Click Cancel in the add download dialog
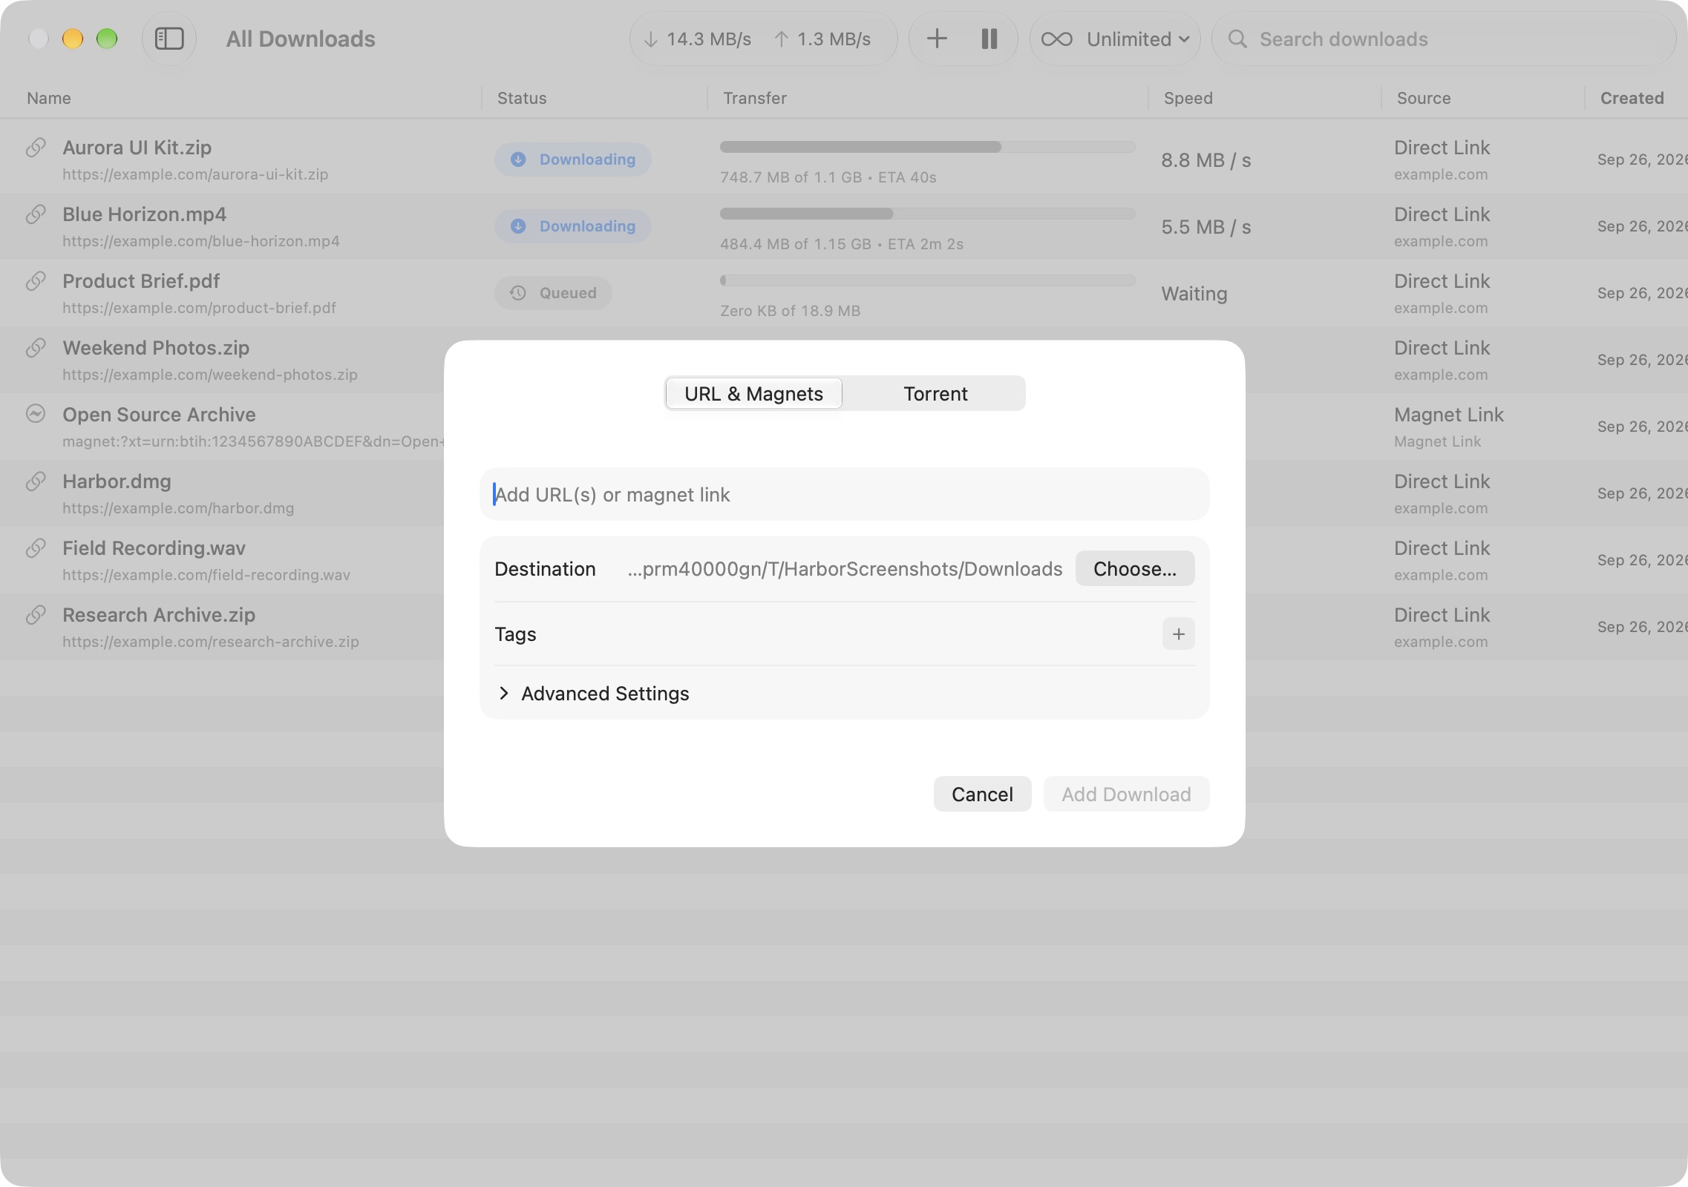 tap(982, 794)
